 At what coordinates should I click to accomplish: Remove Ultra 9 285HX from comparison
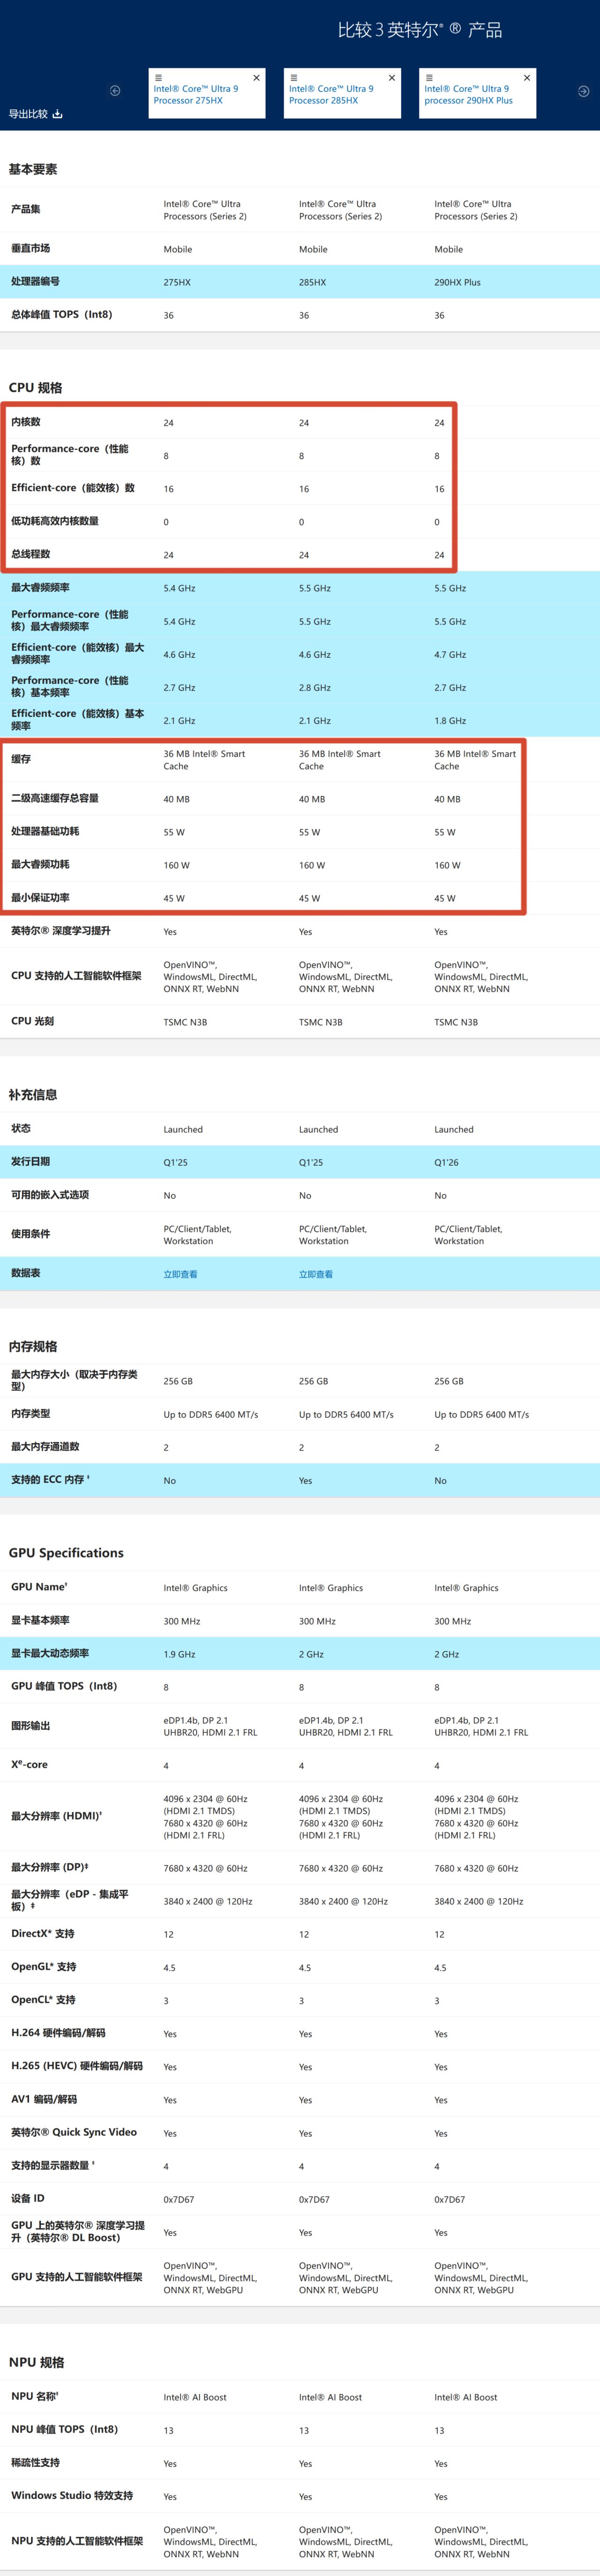(392, 77)
